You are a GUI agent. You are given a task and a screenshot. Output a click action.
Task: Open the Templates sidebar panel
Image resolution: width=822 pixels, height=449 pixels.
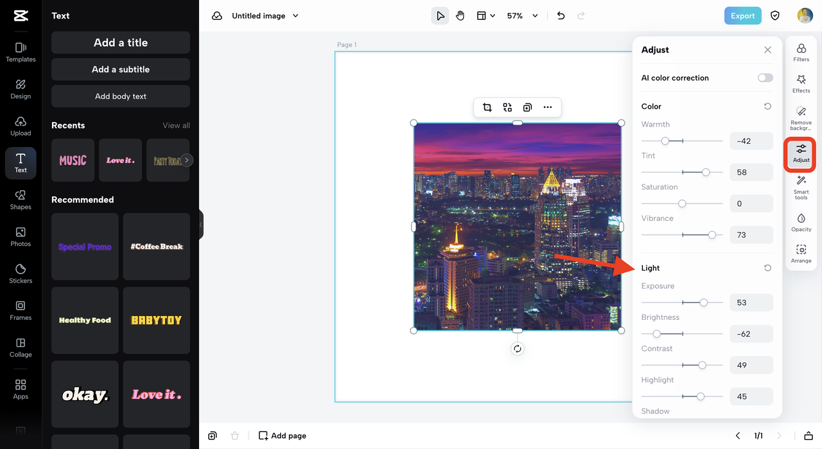pos(21,52)
